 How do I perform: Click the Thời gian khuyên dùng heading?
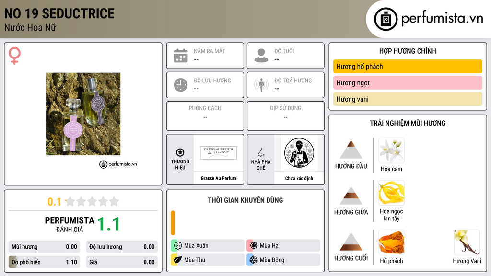click(x=245, y=200)
